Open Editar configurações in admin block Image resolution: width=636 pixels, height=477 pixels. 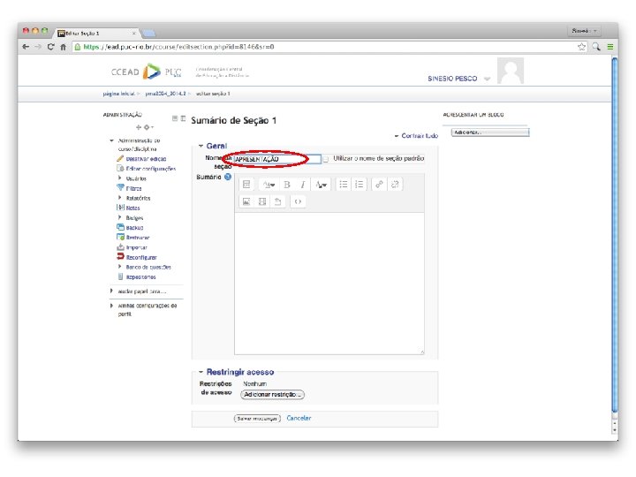click(151, 169)
